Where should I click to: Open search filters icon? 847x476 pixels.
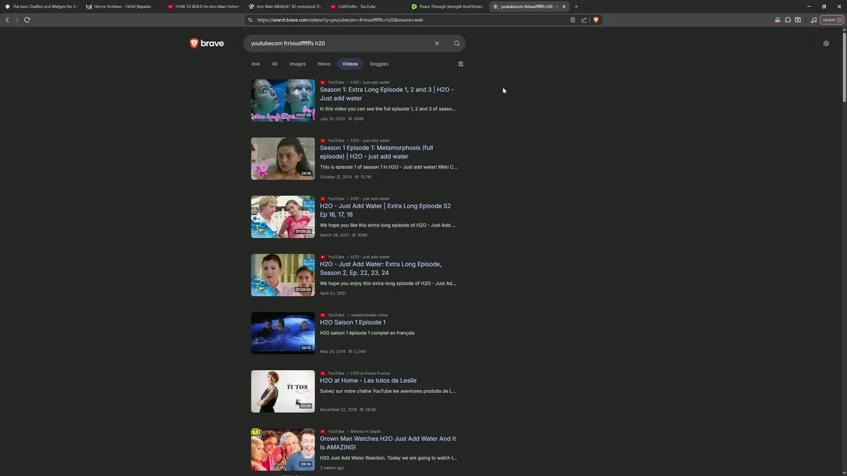point(461,64)
